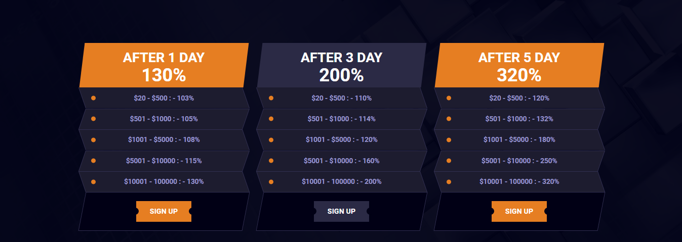Choose the $5001 - $10000 : - 115% row
The height and width of the screenshot is (242, 682).
click(164, 161)
